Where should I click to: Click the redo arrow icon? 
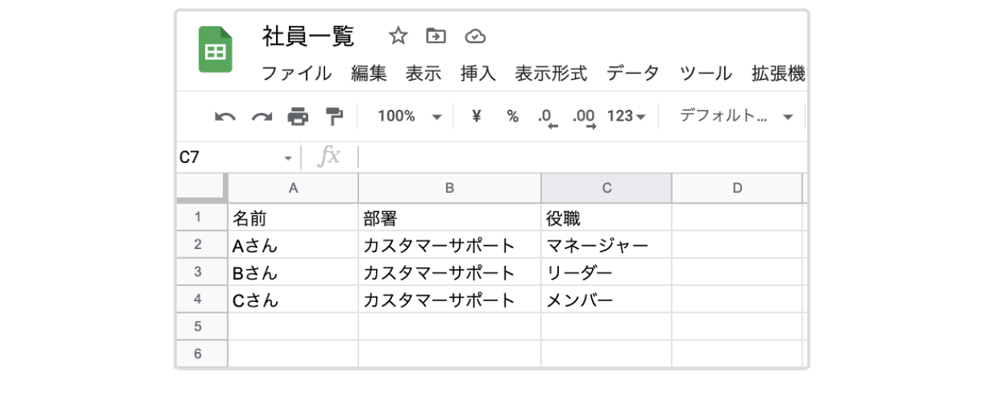(262, 117)
